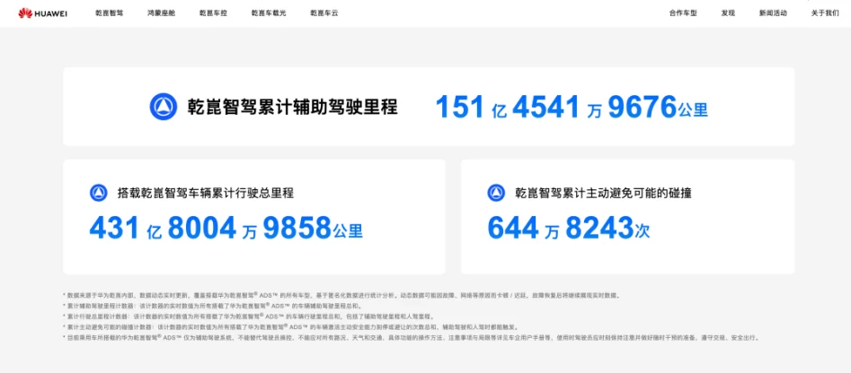The width and height of the screenshot is (851, 373).
Task: Open the 乾崑车云 navigation menu
Action: [x=324, y=13]
